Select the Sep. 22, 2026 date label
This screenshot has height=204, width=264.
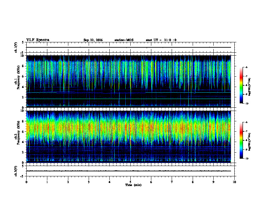[x=93, y=40]
